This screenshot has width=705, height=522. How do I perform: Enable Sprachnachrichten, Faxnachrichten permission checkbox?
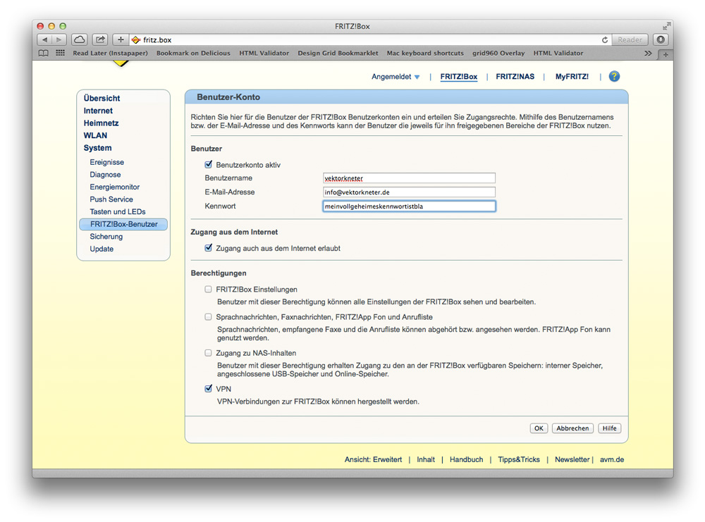(x=208, y=317)
